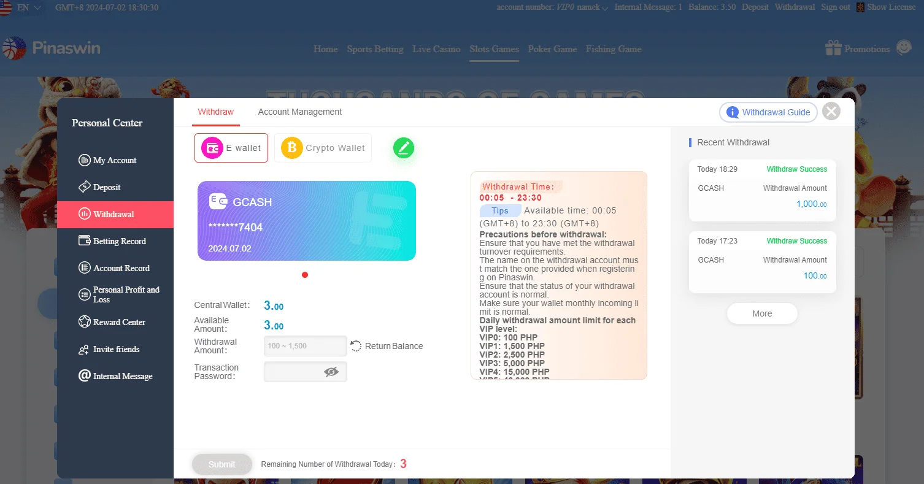Click the Deposit tag icon in sidebar
This screenshot has width=924, height=484.
[85, 187]
